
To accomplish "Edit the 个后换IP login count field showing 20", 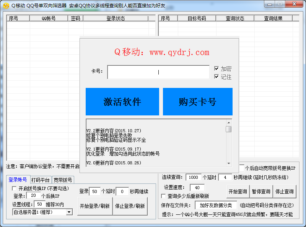I will (x=34, y=195).
